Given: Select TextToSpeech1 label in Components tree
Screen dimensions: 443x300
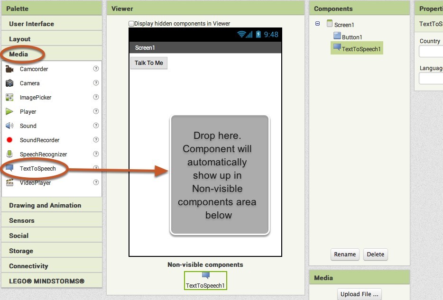Looking at the screenshot, I should pyautogui.click(x=361, y=49).
